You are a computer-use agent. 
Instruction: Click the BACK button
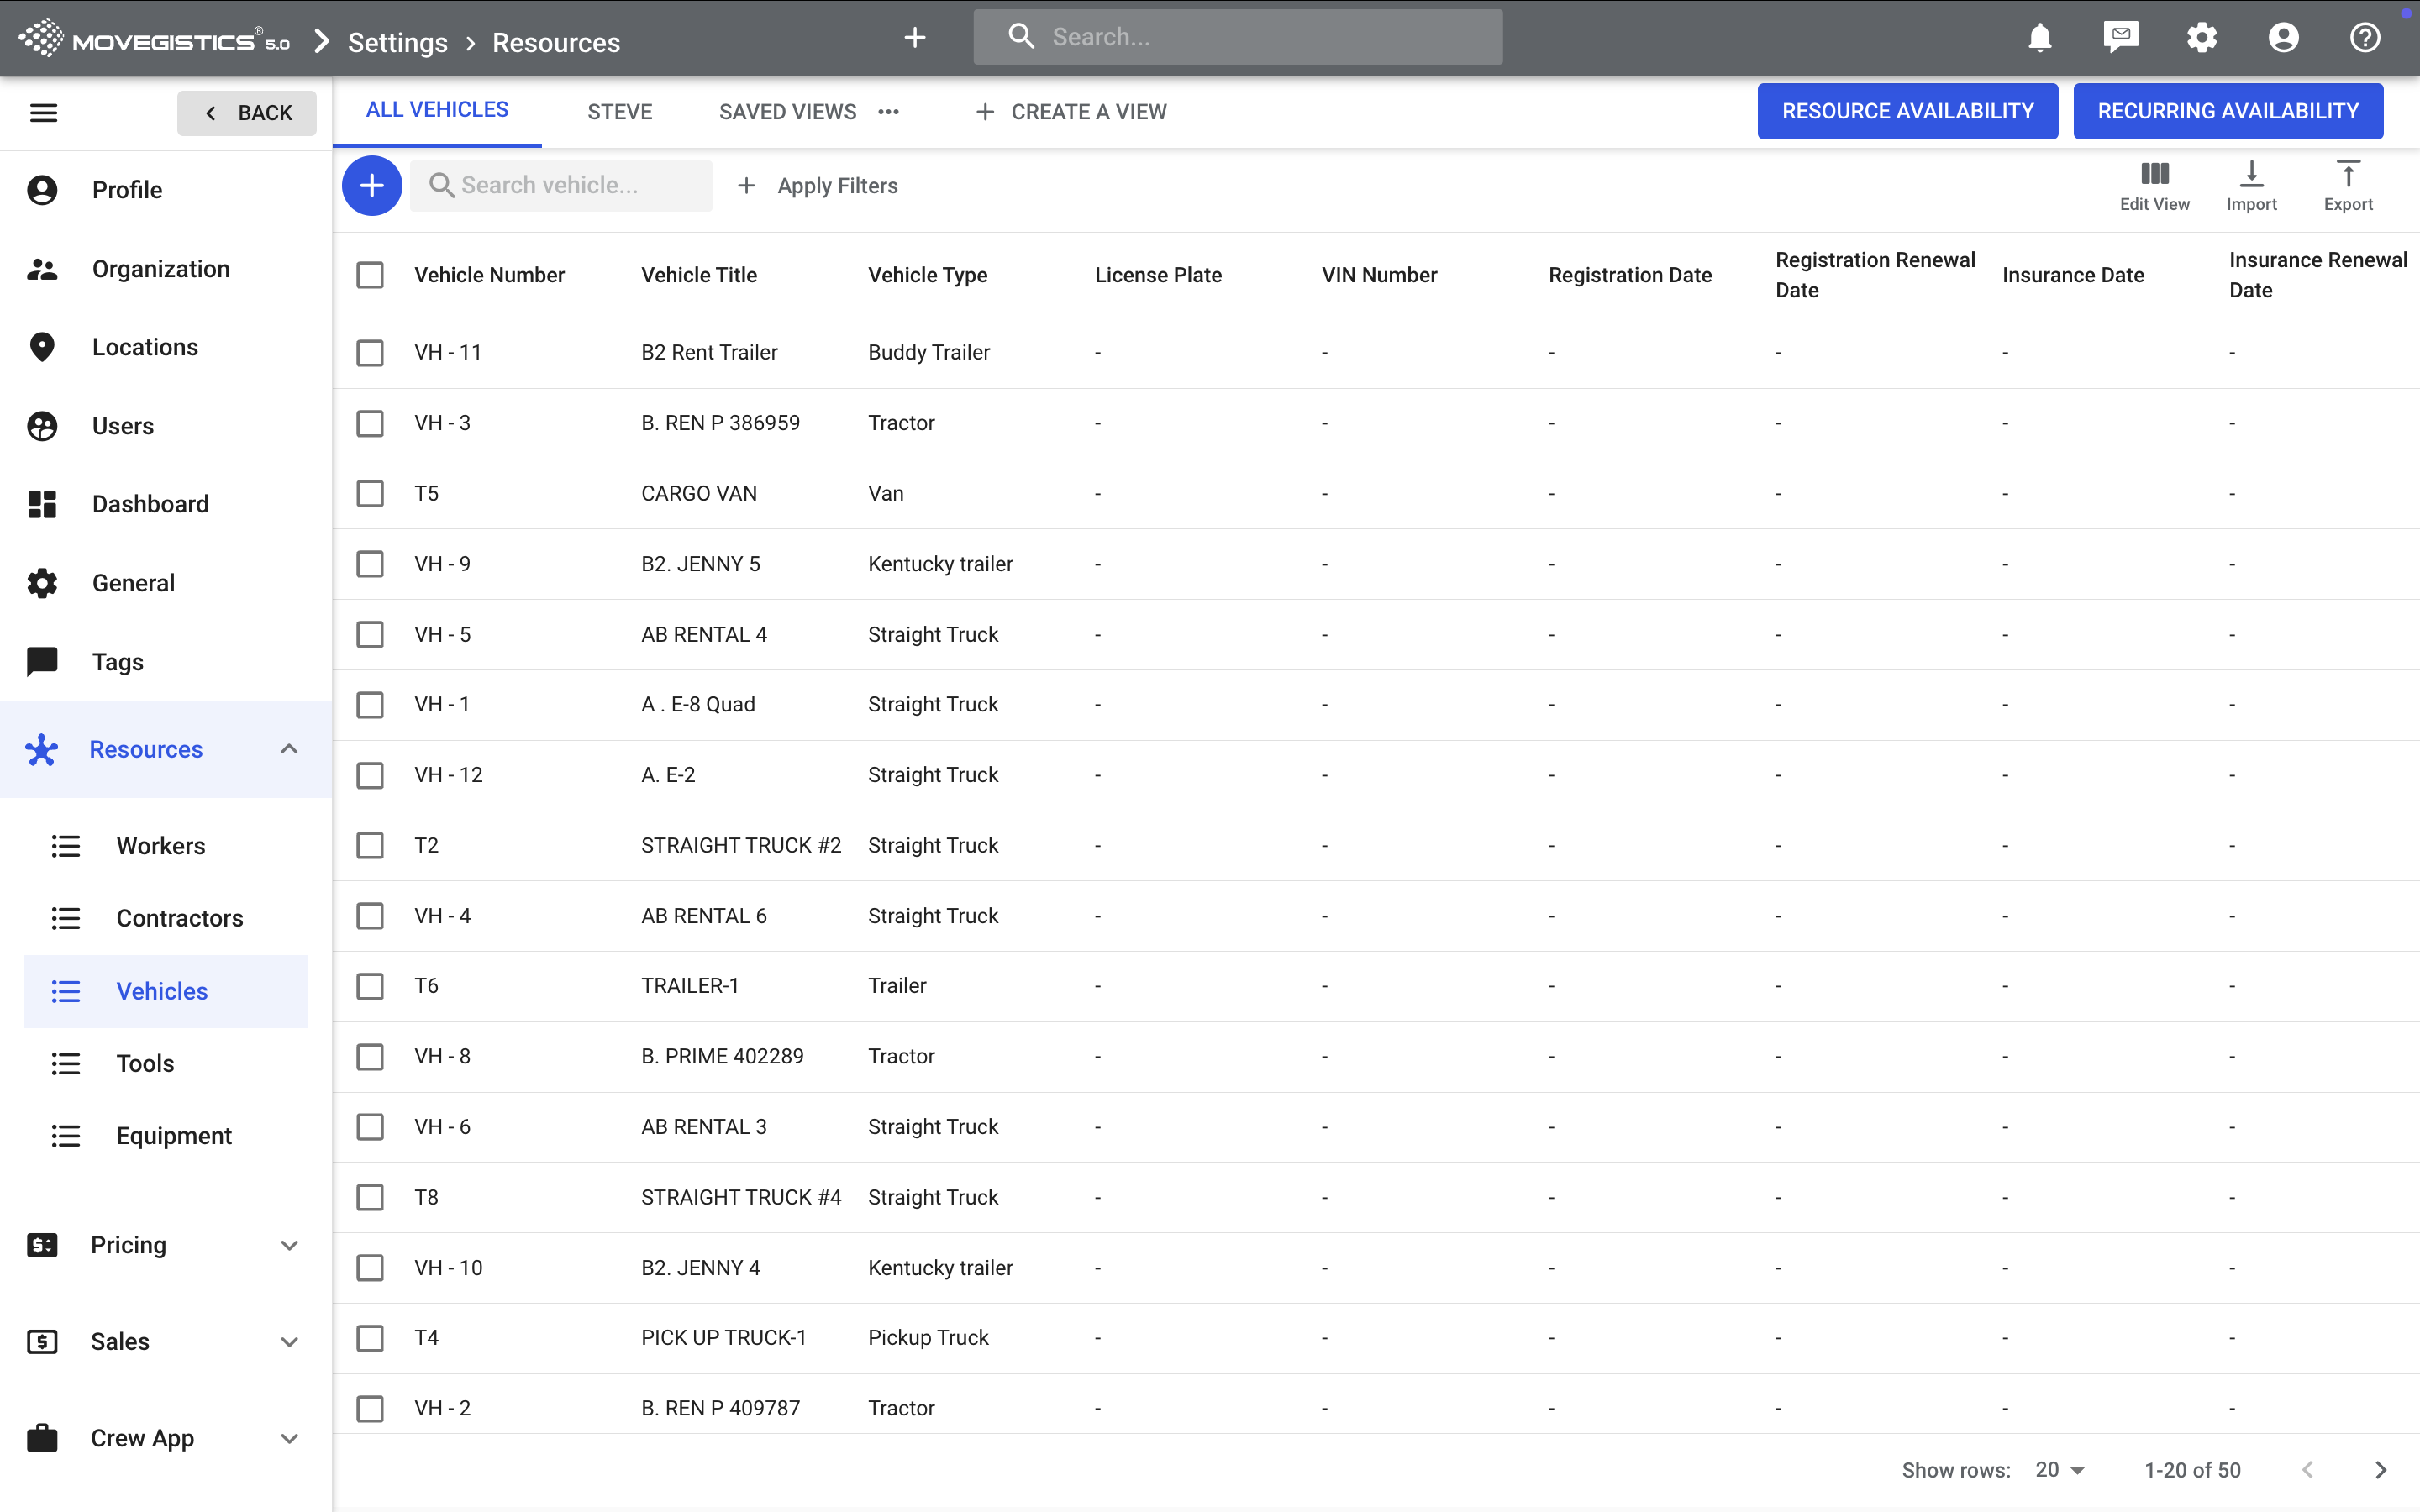[x=247, y=113]
